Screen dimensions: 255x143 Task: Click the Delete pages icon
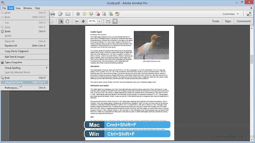pyautogui.click(x=98, y=14)
